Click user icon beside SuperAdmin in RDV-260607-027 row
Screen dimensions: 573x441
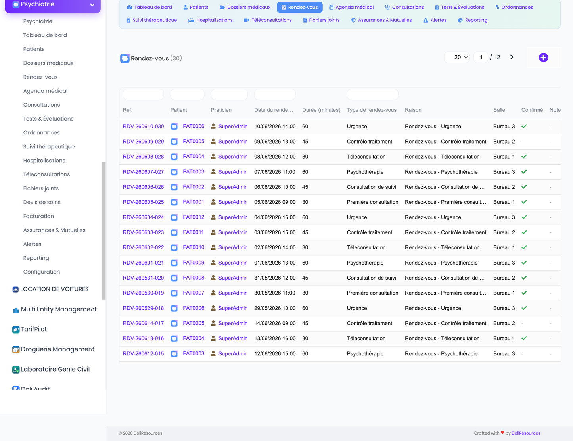[x=213, y=172]
